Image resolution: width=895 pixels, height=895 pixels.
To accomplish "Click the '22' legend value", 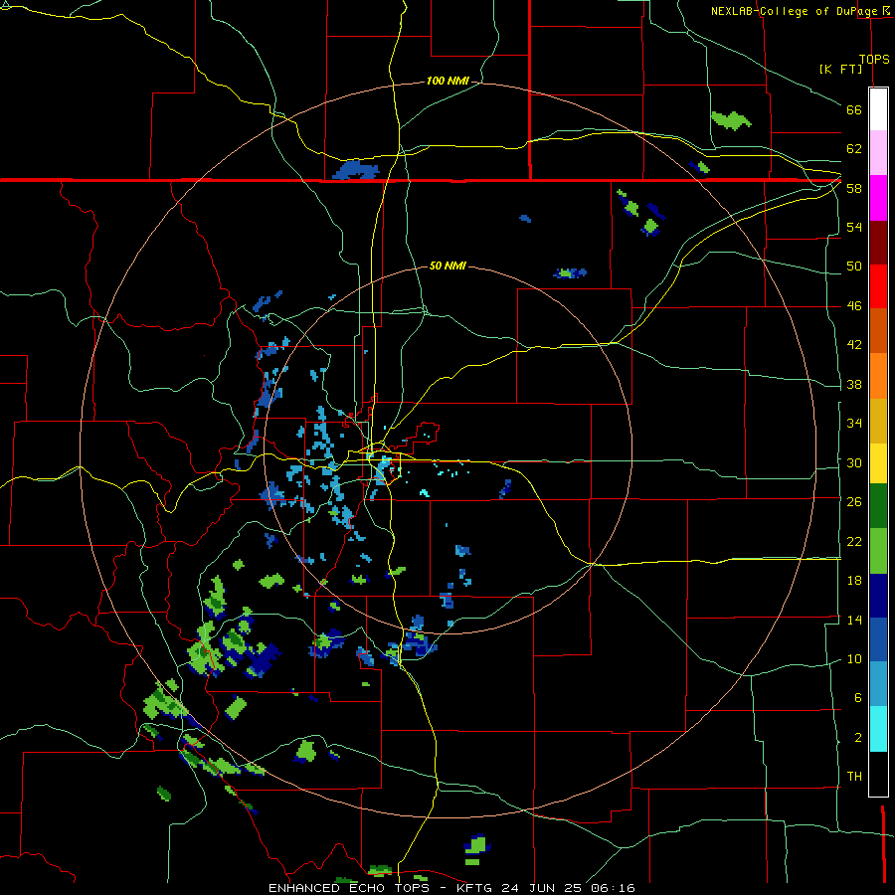I will [854, 541].
